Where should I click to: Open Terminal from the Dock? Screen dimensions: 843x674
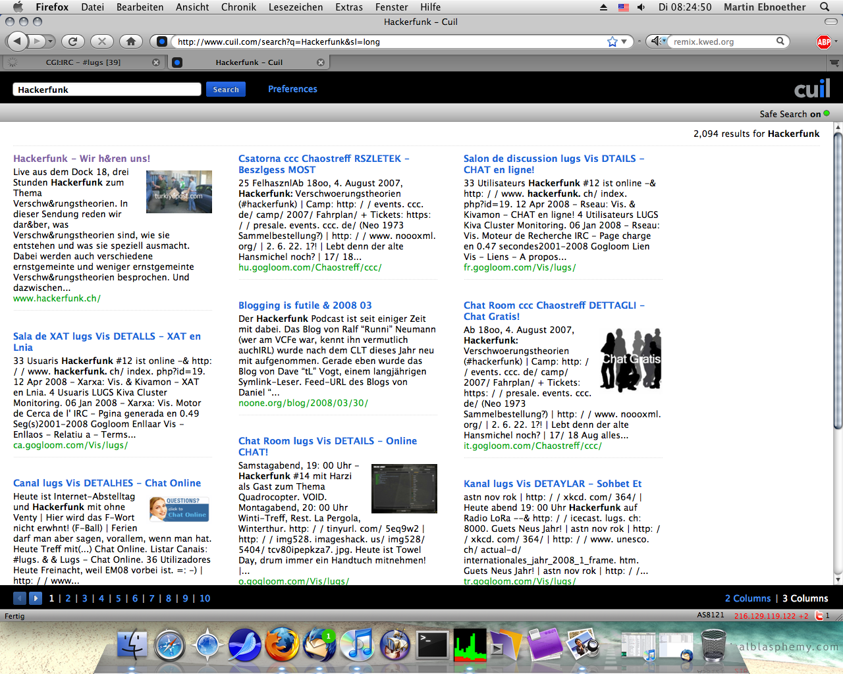click(x=433, y=644)
